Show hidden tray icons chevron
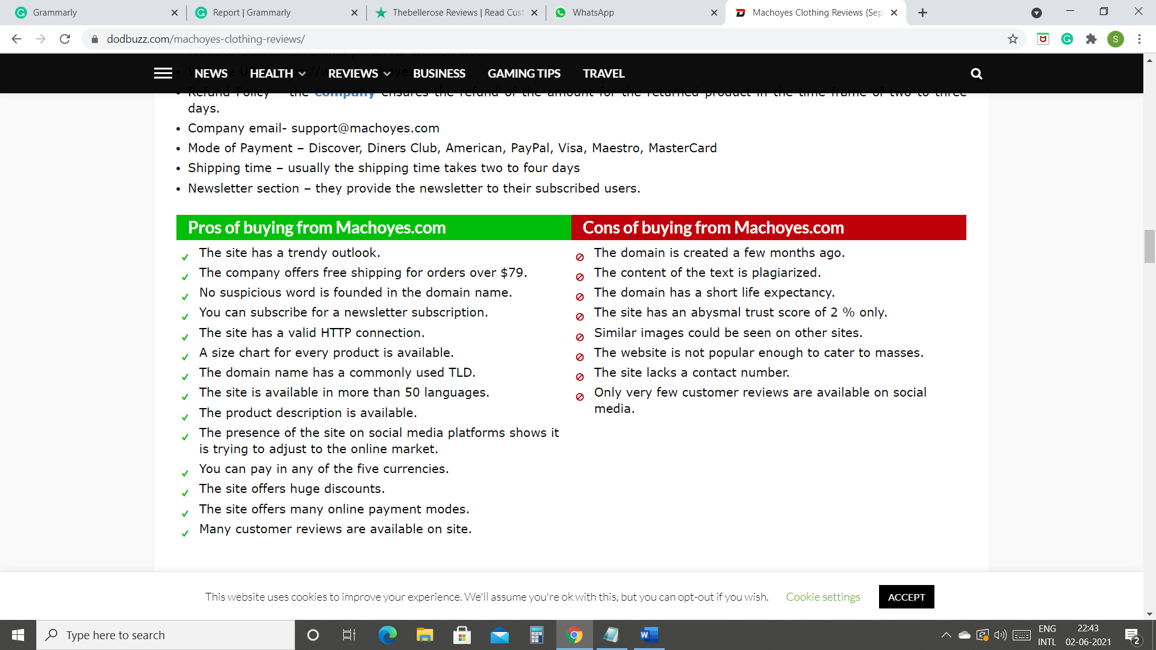This screenshot has height=650, width=1156. pos(946,635)
